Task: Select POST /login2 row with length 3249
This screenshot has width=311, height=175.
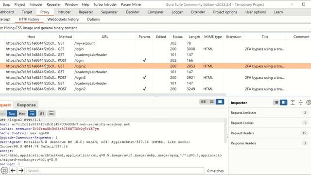Action: tap(155, 89)
